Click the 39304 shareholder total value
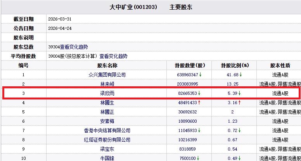The width and height of the screenshot is (301, 161). [54, 47]
